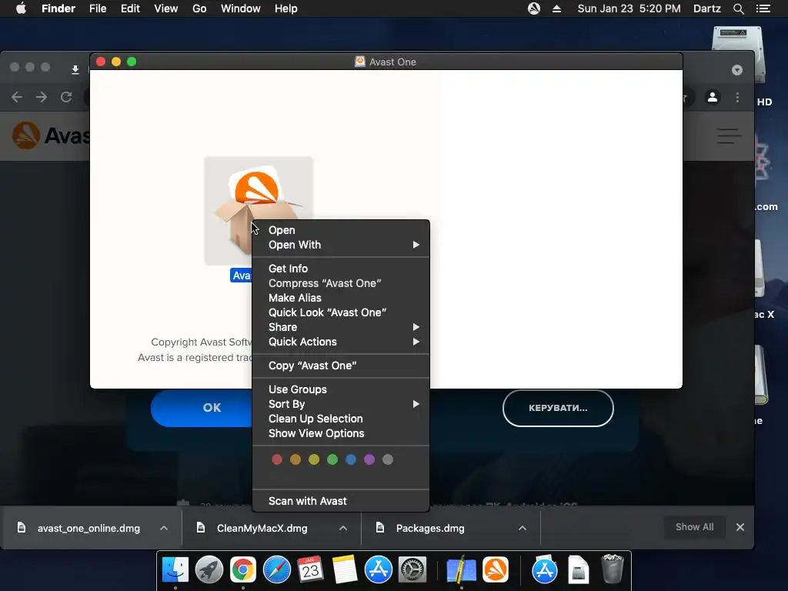Screen dimensions: 788x591
Task: Open options chevron for CleanMyMacX.dmg
Action: pos(343,528)
